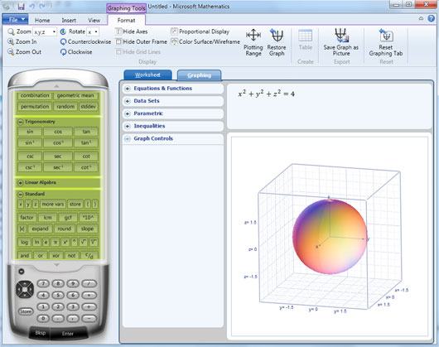439x347 pixels.
Task: Open the File menu
Action: (15, 20)
